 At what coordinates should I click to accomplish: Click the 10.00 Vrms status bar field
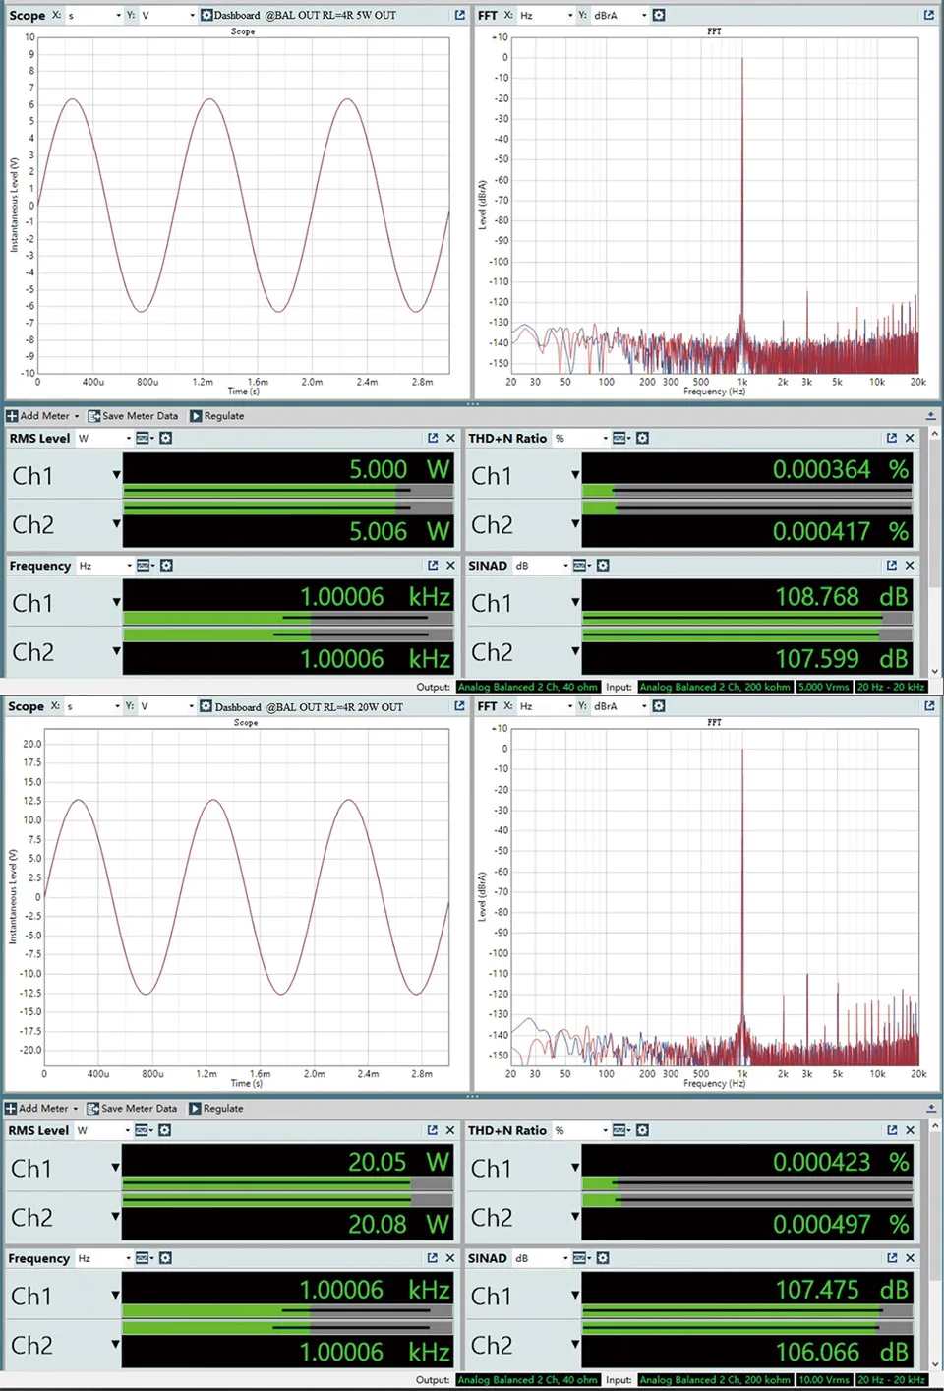tap(824, 1379)
